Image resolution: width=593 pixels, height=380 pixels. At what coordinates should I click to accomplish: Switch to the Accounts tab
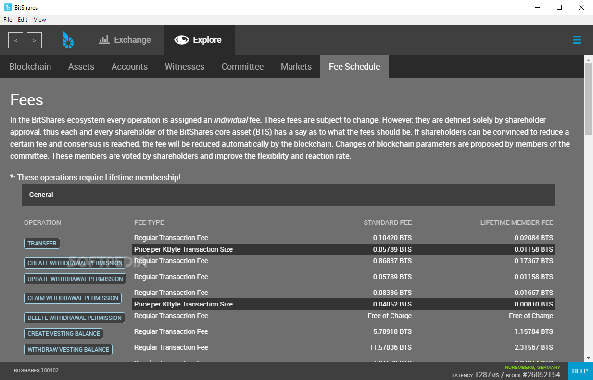pos(129,67)
